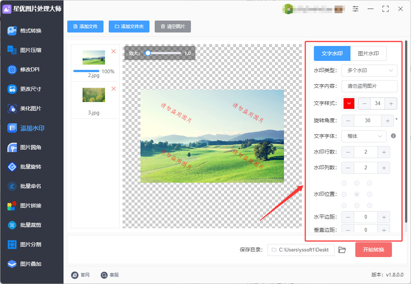
Task: Increase font size from 34
Action: tap(391, 104)
